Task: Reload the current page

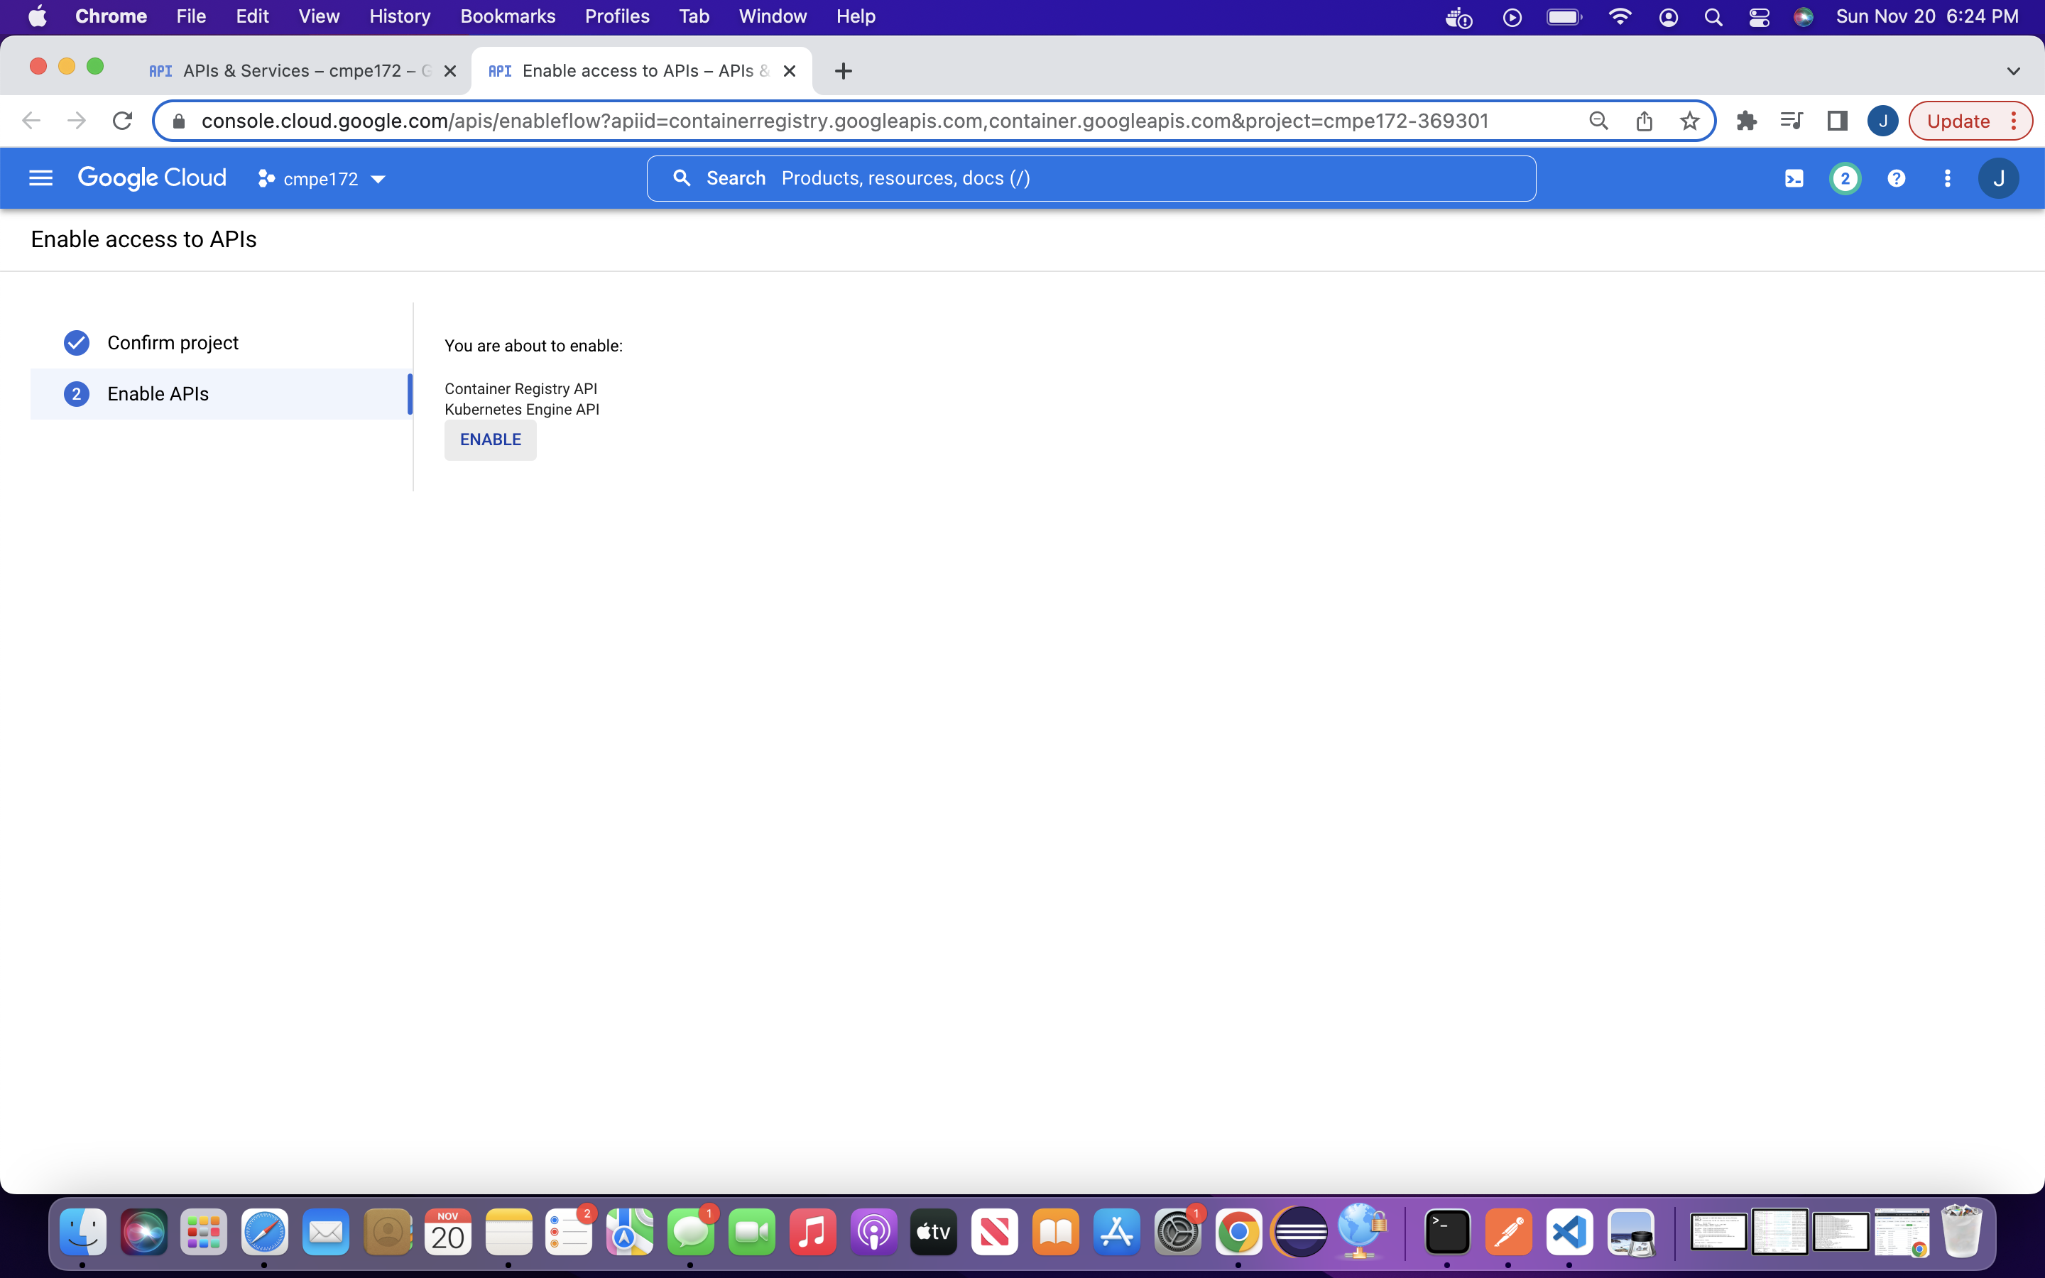Action: pos(123,121)
